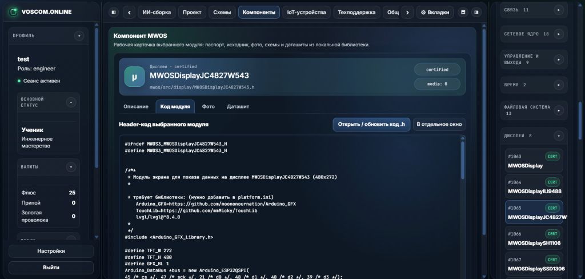Collapse the Профиль section
Viewport: 585px width, 279px height.
coord(79,36)
